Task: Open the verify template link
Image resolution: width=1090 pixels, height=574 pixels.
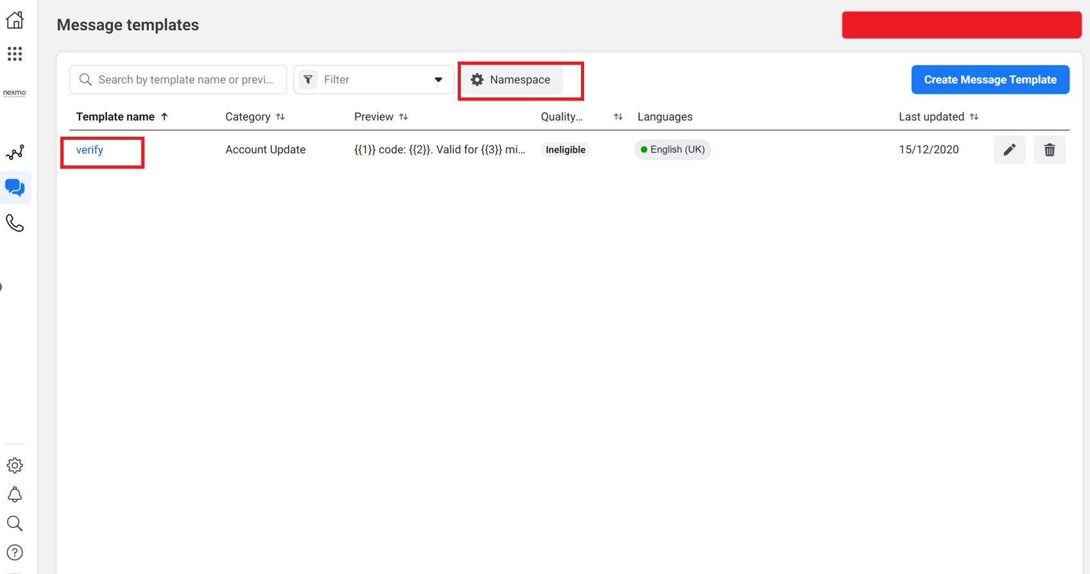Action: point(90,149)
